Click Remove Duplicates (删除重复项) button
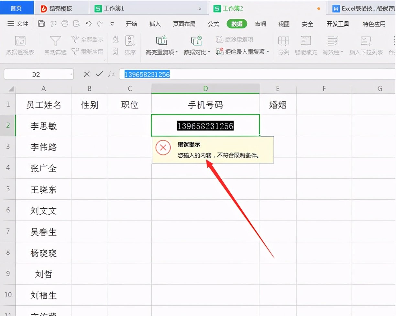The image size is (396, 316). (x=234, y=39)
